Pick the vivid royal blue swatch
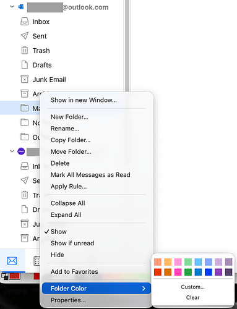This screenshot has width=237, height=309. (209, 272)
